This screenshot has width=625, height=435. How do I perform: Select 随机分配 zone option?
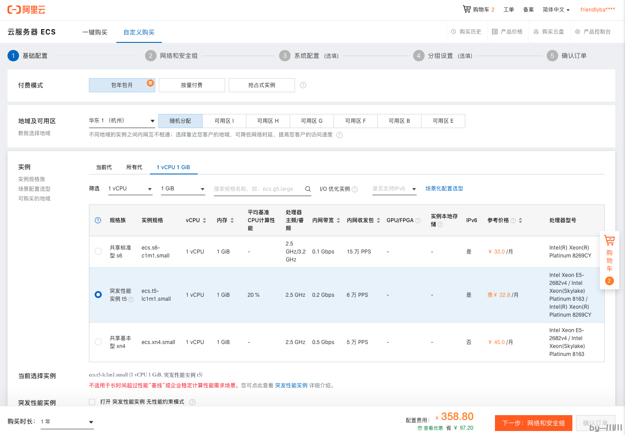180,121
